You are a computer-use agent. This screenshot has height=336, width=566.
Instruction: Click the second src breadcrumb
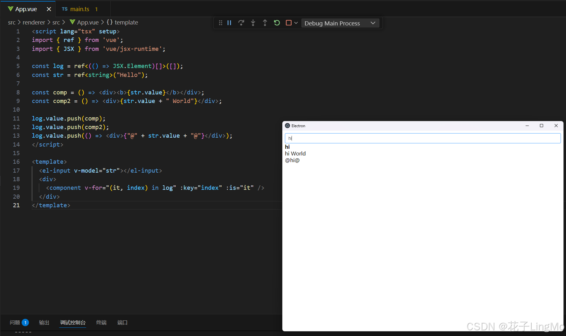click(56, 23)
